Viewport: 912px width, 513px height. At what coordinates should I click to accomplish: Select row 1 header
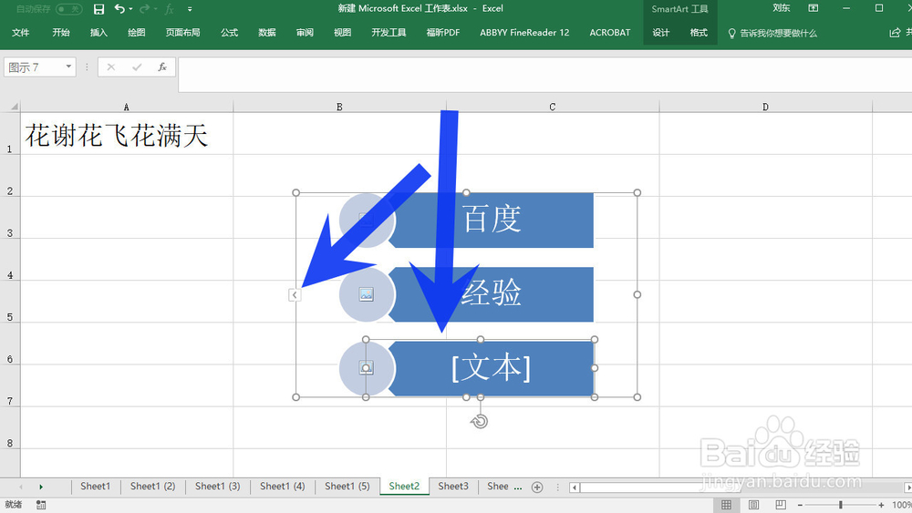coord(10,134)
